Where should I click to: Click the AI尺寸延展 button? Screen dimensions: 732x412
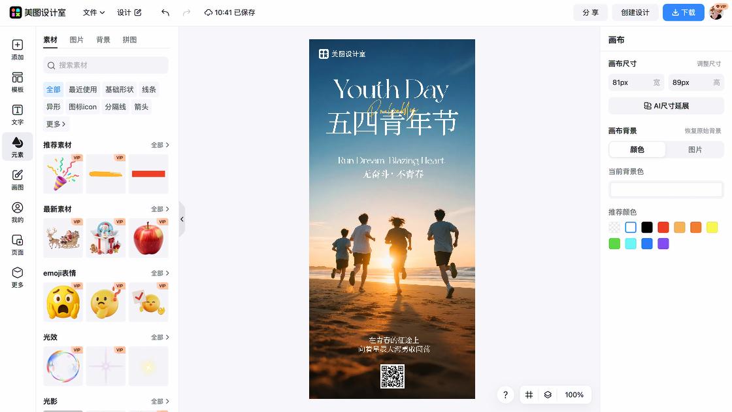(x=666, y=106)
